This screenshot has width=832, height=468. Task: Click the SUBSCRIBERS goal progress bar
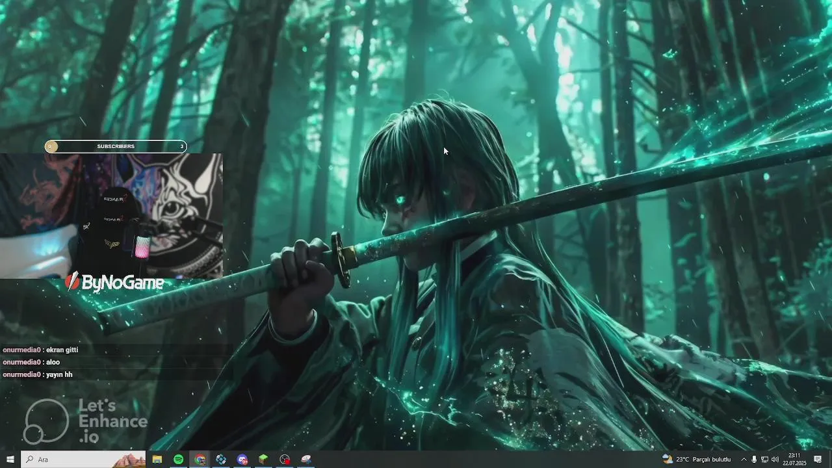point(116,147)
